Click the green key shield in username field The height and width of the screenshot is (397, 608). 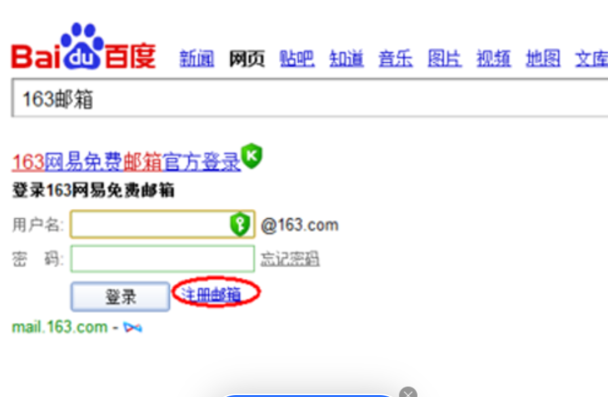[240, 225]
